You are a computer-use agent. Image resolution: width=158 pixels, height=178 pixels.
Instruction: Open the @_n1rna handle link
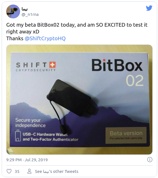[30, 14]
